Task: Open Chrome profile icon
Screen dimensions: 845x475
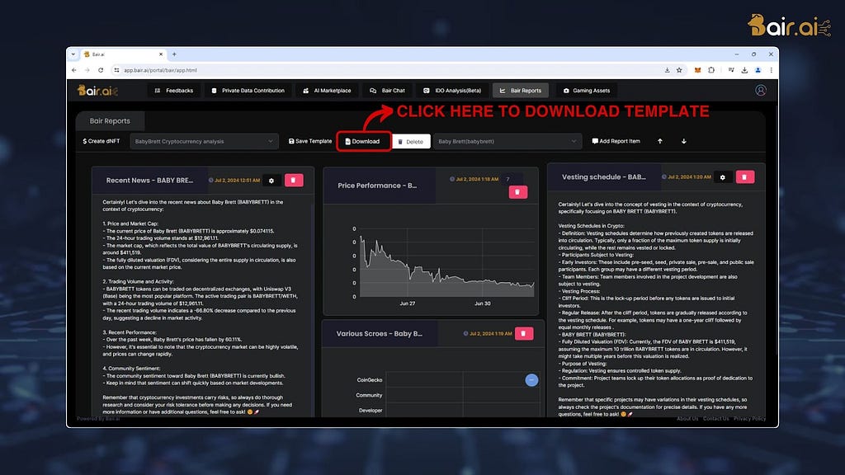Action: point(758,70)
